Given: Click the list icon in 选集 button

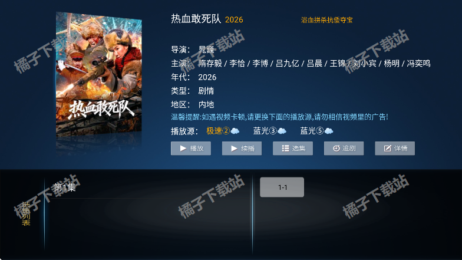Looking at the screenshot, I should pos(285,149).
